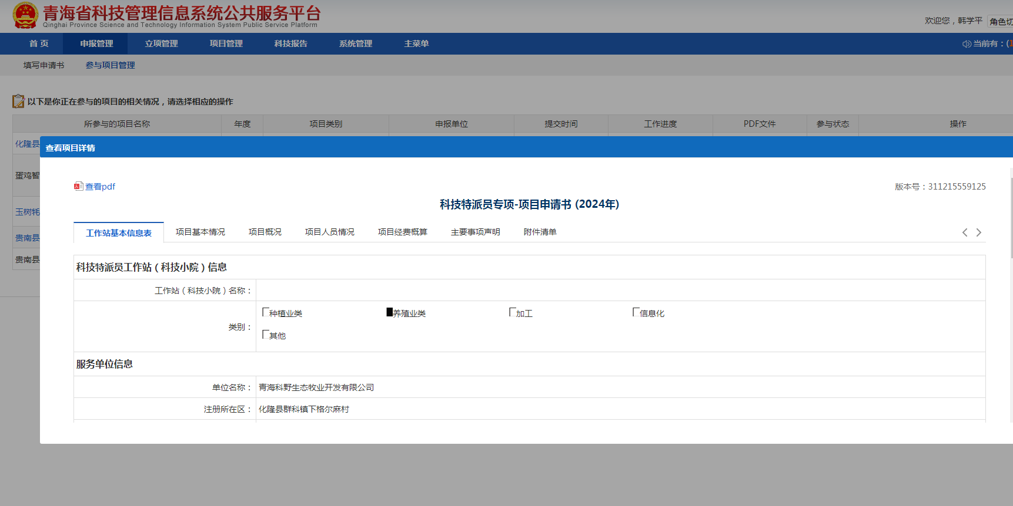Switch to the 项目基本情况 tab

200,232
